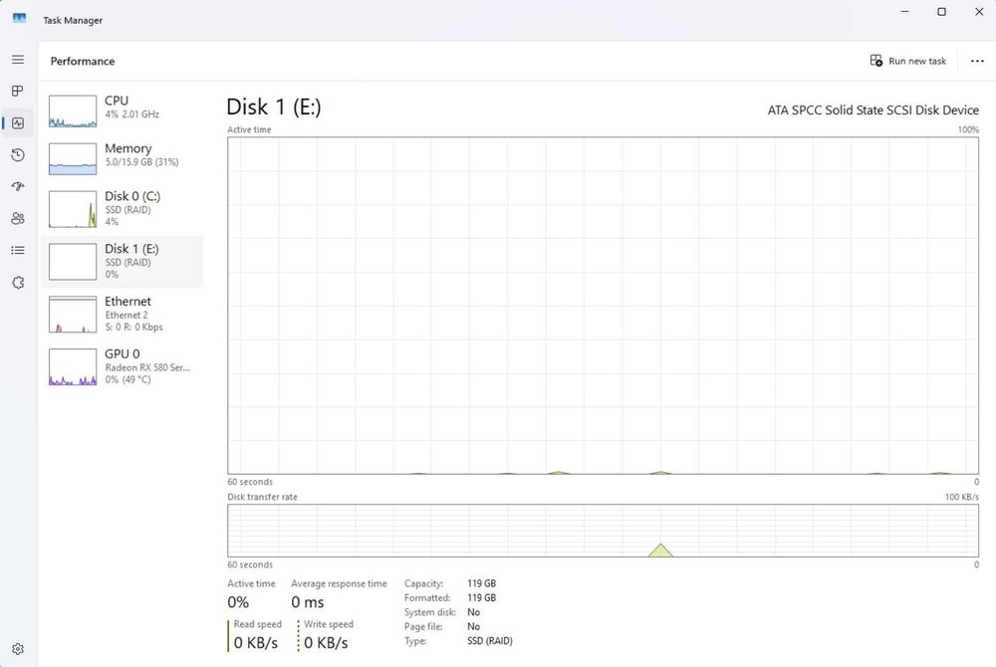The image size is (996, 667).
Task: Click the Task Manager app icon in title bar
Action: (19, 18)
